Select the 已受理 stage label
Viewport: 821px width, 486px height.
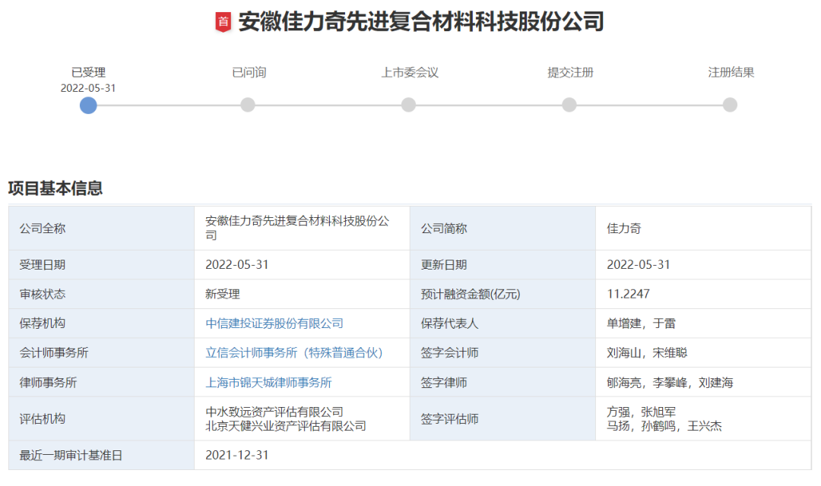89,72
